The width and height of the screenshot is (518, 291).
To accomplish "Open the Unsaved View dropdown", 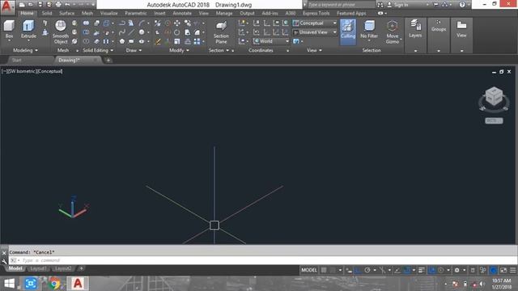I will click(x=315, y=32).
